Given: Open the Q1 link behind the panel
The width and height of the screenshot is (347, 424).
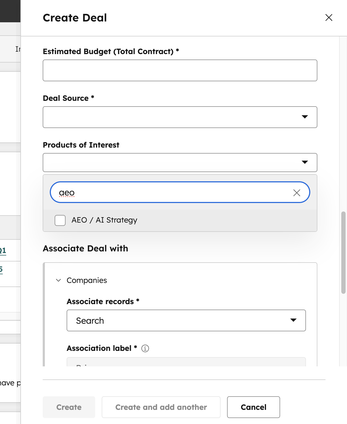Looking at the screenshot, I should point(3,250).
